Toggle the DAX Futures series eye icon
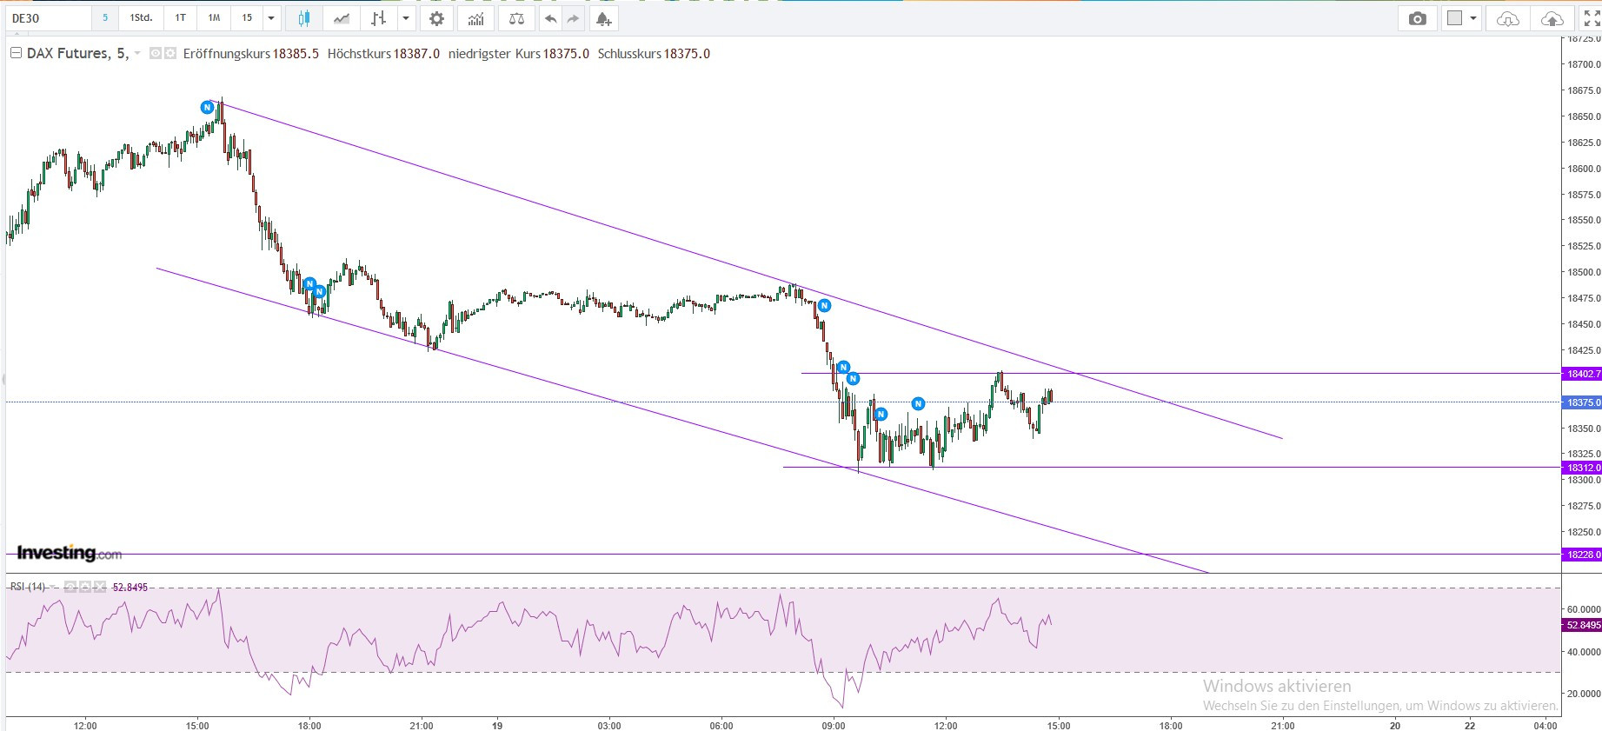1602x731 pixels. [156, 54]
